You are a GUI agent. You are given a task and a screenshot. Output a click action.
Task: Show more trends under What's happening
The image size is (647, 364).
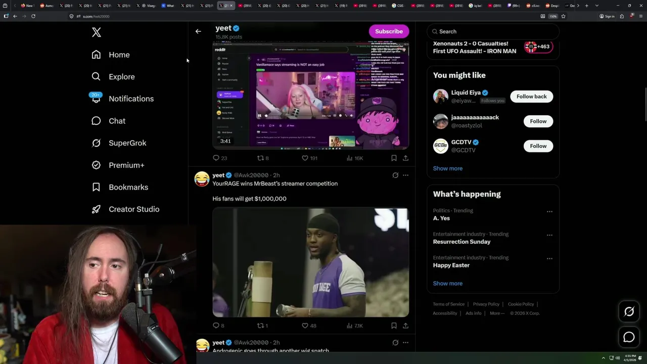448,284
